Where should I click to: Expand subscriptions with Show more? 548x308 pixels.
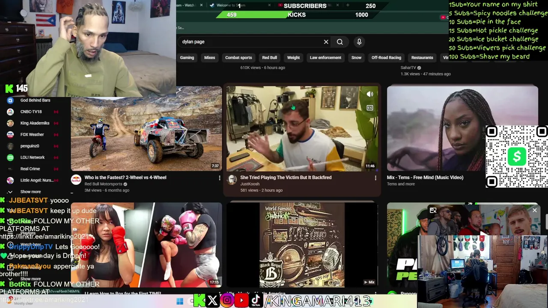click(x=30, y=192)
